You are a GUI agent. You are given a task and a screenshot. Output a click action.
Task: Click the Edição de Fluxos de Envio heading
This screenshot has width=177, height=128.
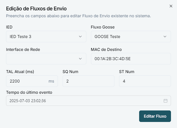(x=36, y=9)
